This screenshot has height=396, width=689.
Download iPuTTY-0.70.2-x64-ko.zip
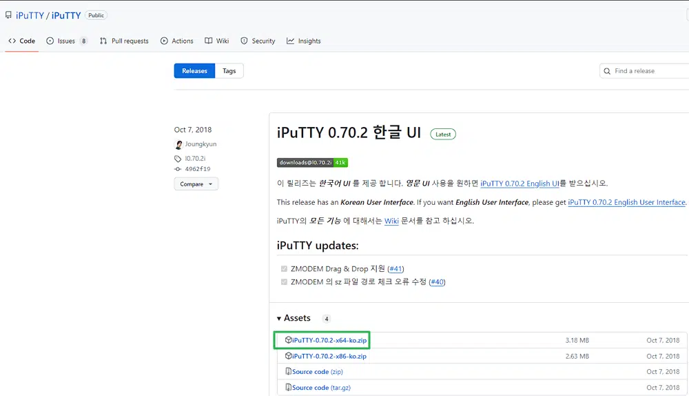click(329, 340)
